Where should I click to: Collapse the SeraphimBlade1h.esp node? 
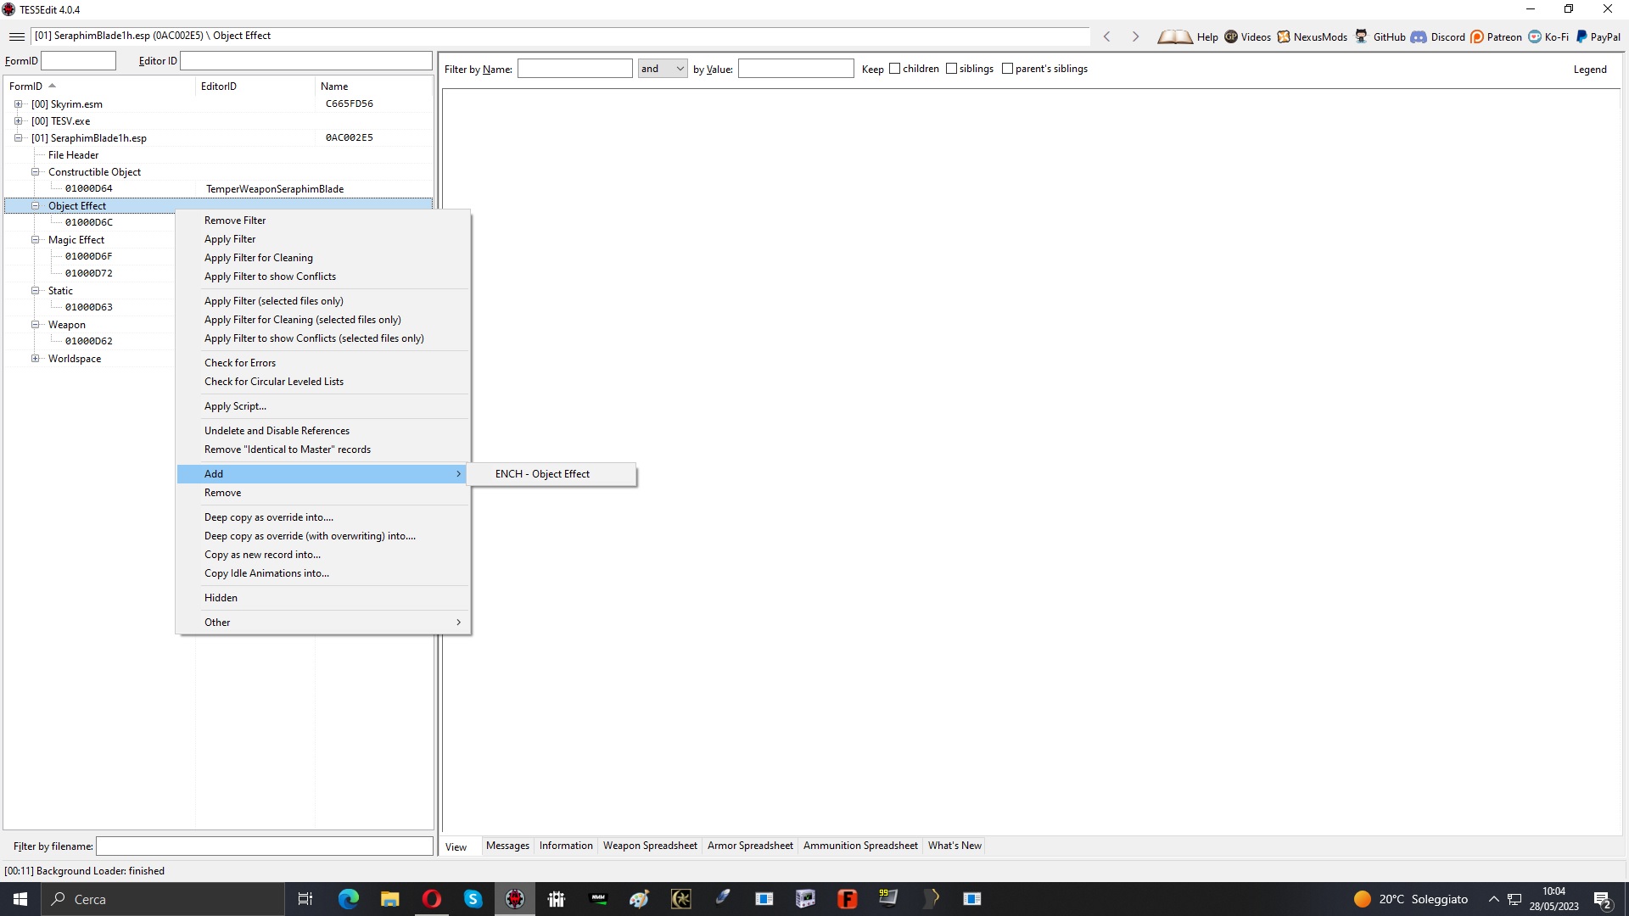coord(18,138)
